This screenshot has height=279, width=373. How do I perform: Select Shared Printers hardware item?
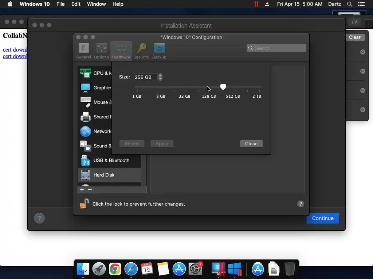[95, 117]
